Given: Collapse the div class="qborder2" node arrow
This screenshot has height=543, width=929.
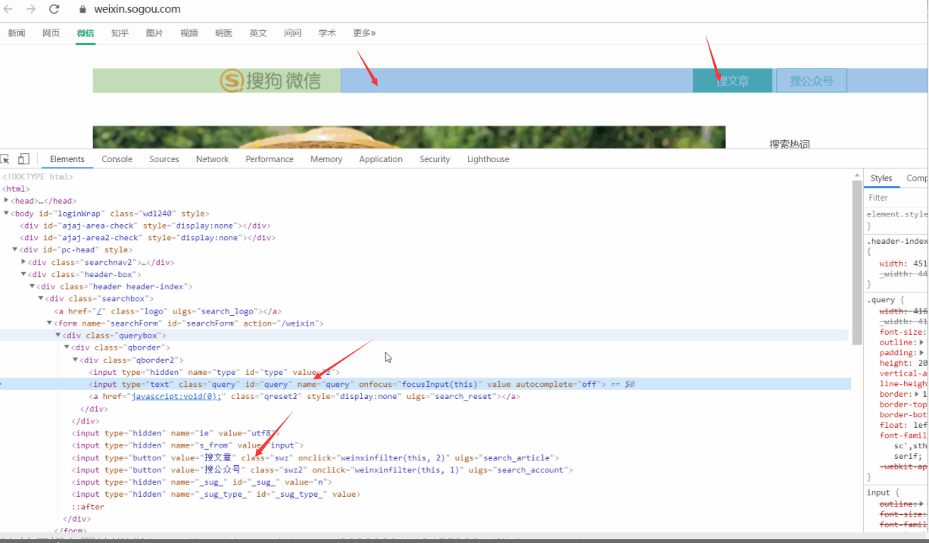Looking at the screenshot, I should tap(76, 360).
